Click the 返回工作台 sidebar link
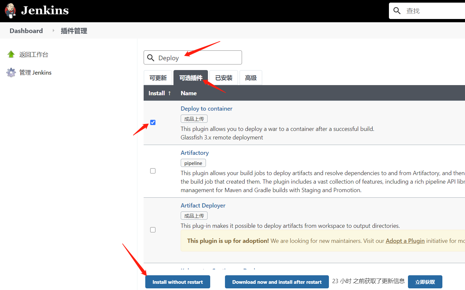 33,54
